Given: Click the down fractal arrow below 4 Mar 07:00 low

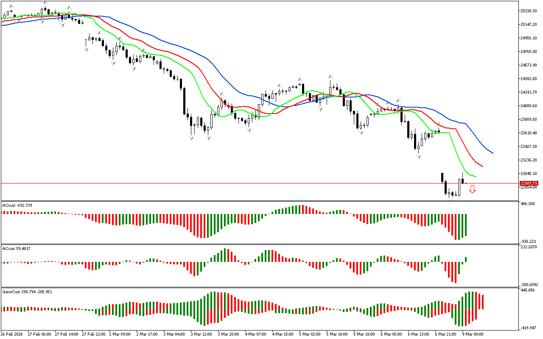Looking at the screenshot, I should click(x=249, y=130).
